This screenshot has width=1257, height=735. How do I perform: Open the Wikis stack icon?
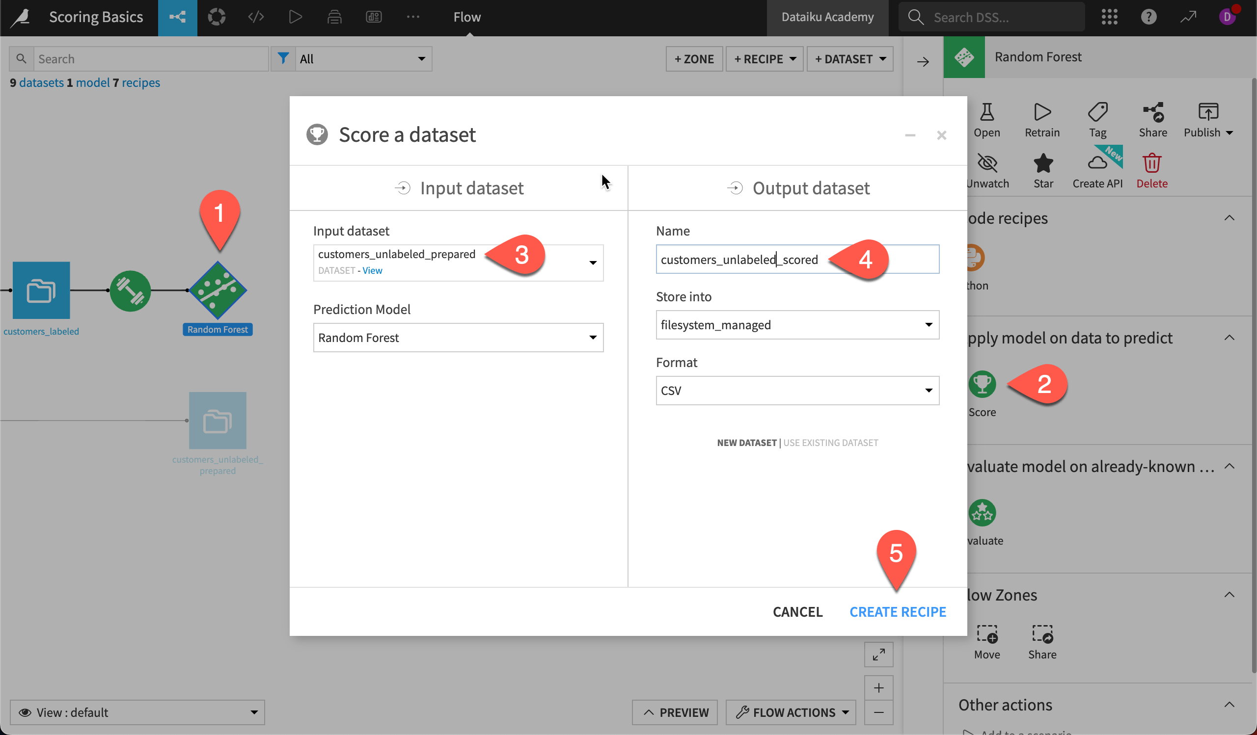click(335, 18)
